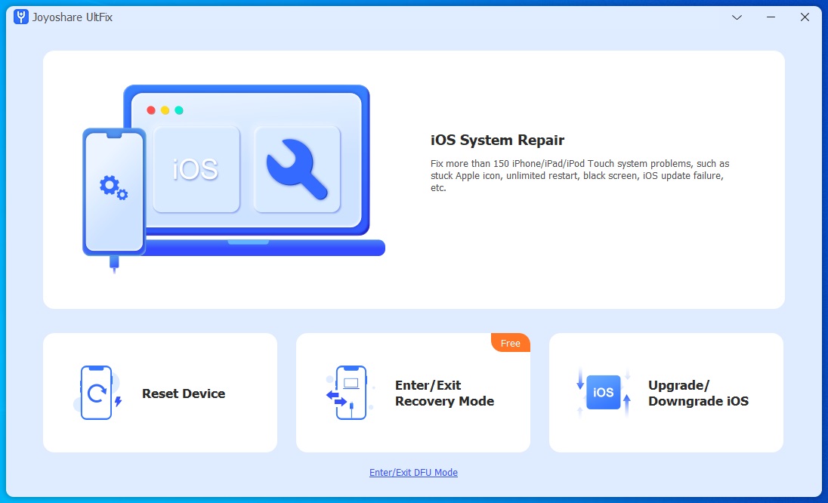Image resolution: width=828 pixels, height=503 pixels.
Task: Click the Recovery Mode phone-and-arrows icon
Action: click(347, 393)
